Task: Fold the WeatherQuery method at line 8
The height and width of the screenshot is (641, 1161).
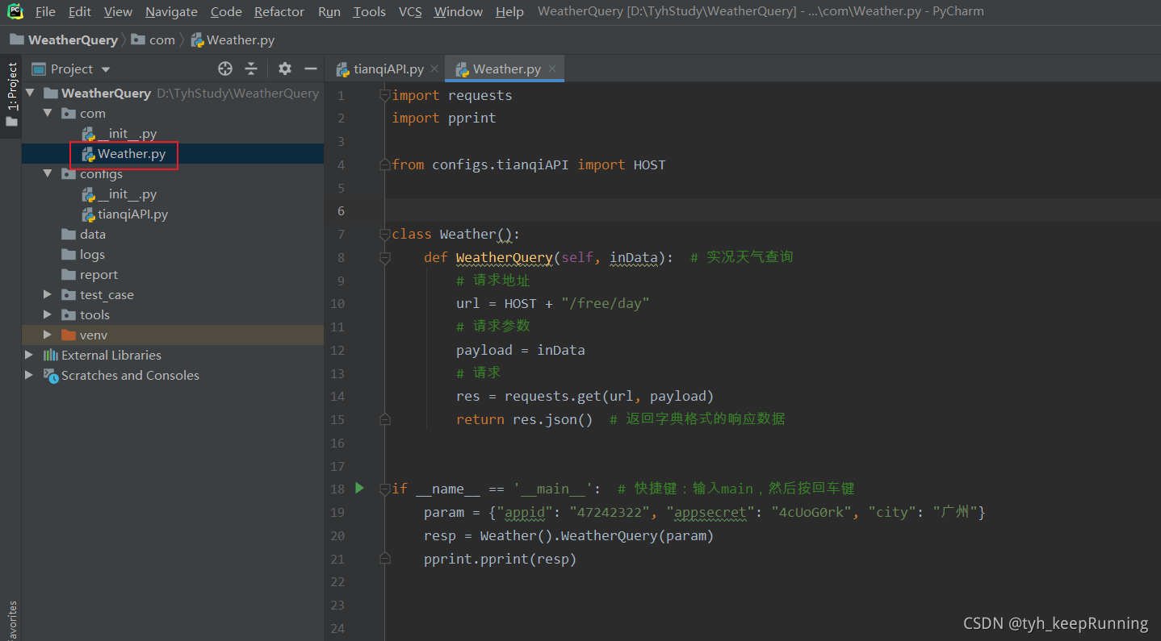Action: pyautogui.click(x=385, y=257)
